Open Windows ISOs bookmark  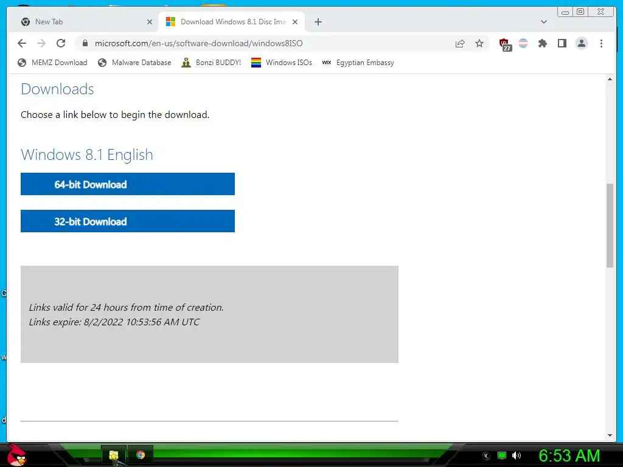click(281, 63)
